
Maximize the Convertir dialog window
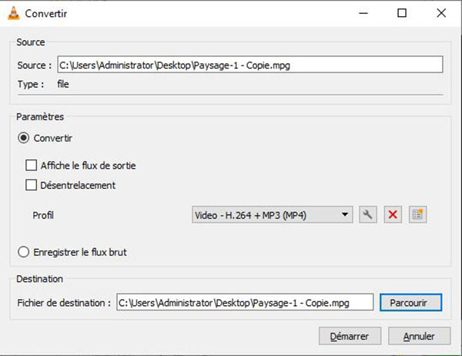pos(401,13)
